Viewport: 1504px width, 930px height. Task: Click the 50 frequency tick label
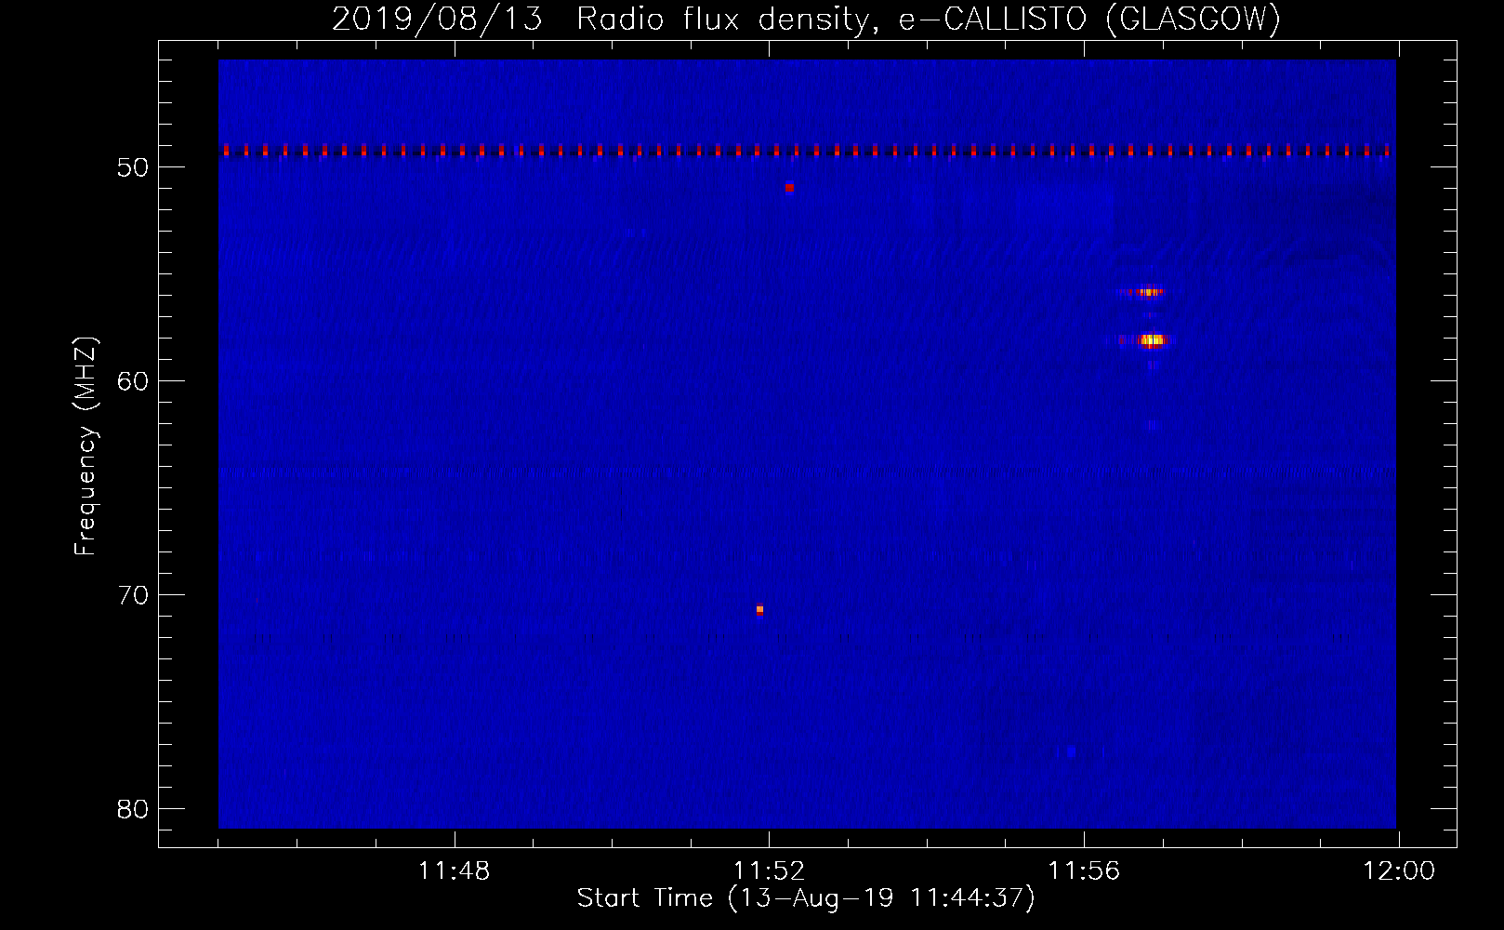[x=133, y=167]
